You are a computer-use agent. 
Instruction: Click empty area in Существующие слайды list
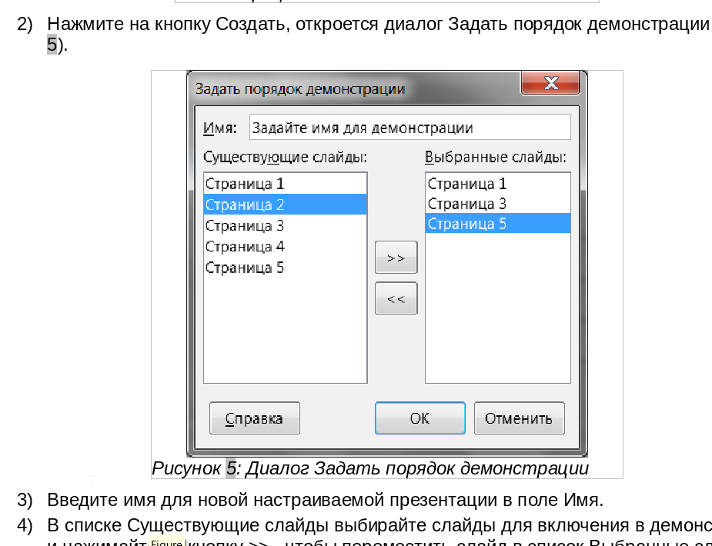pyautogui.click(x=285, y=331)
